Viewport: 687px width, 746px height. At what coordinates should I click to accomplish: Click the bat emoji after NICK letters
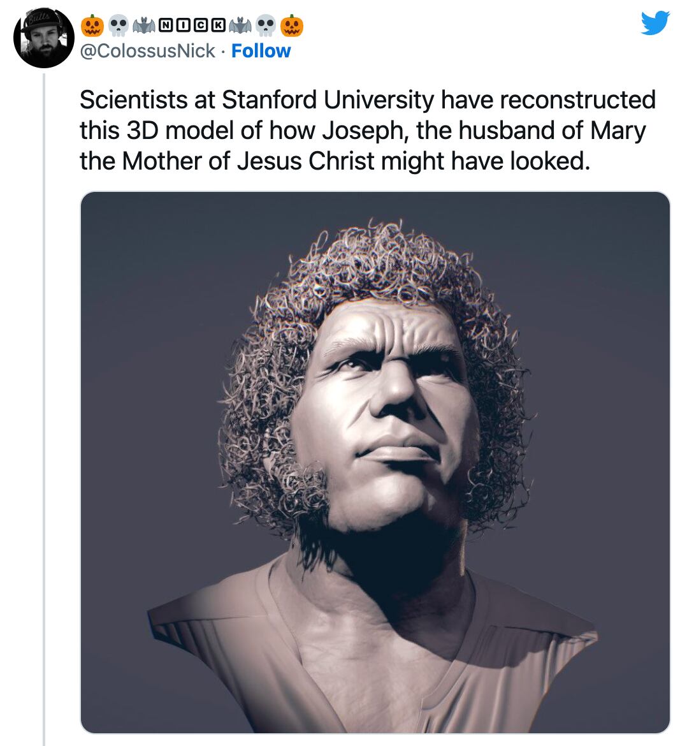[x=241, y=26]
